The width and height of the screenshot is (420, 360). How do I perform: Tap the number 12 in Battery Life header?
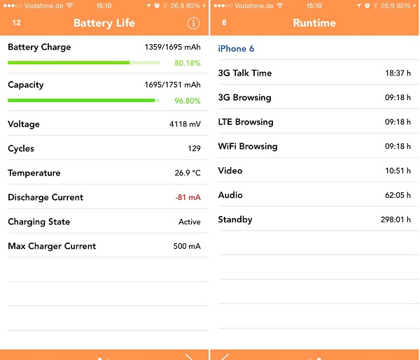[x=16, y=23]
